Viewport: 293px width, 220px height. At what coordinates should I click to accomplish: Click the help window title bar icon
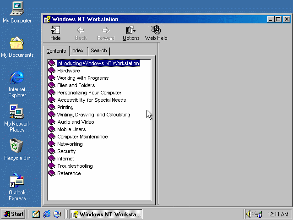click(47, 19)
